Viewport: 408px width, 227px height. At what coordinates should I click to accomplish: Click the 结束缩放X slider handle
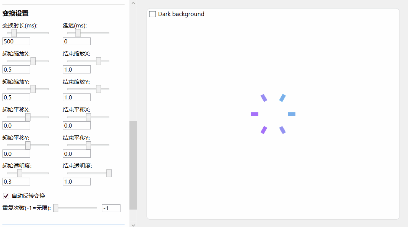(x=99, y=61)
